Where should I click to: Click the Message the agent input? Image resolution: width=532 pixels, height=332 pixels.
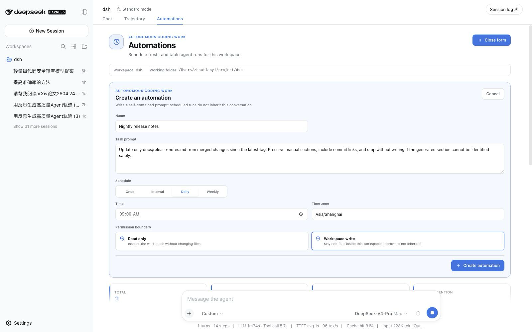[x=311, y=299]
